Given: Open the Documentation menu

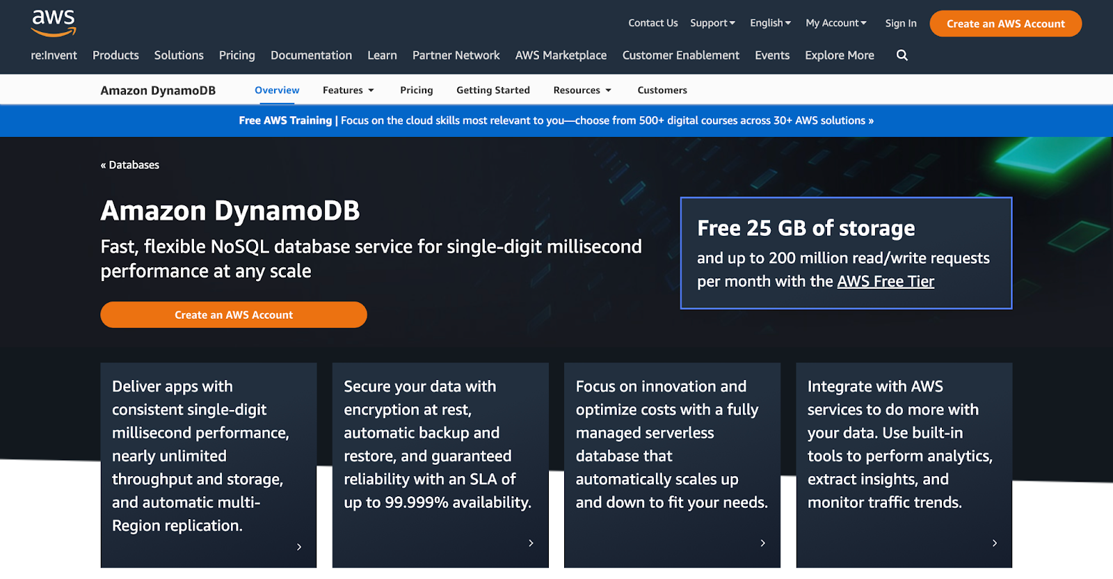Looking at the screenshot, I should pyautogui.click(x=311, y=55).
